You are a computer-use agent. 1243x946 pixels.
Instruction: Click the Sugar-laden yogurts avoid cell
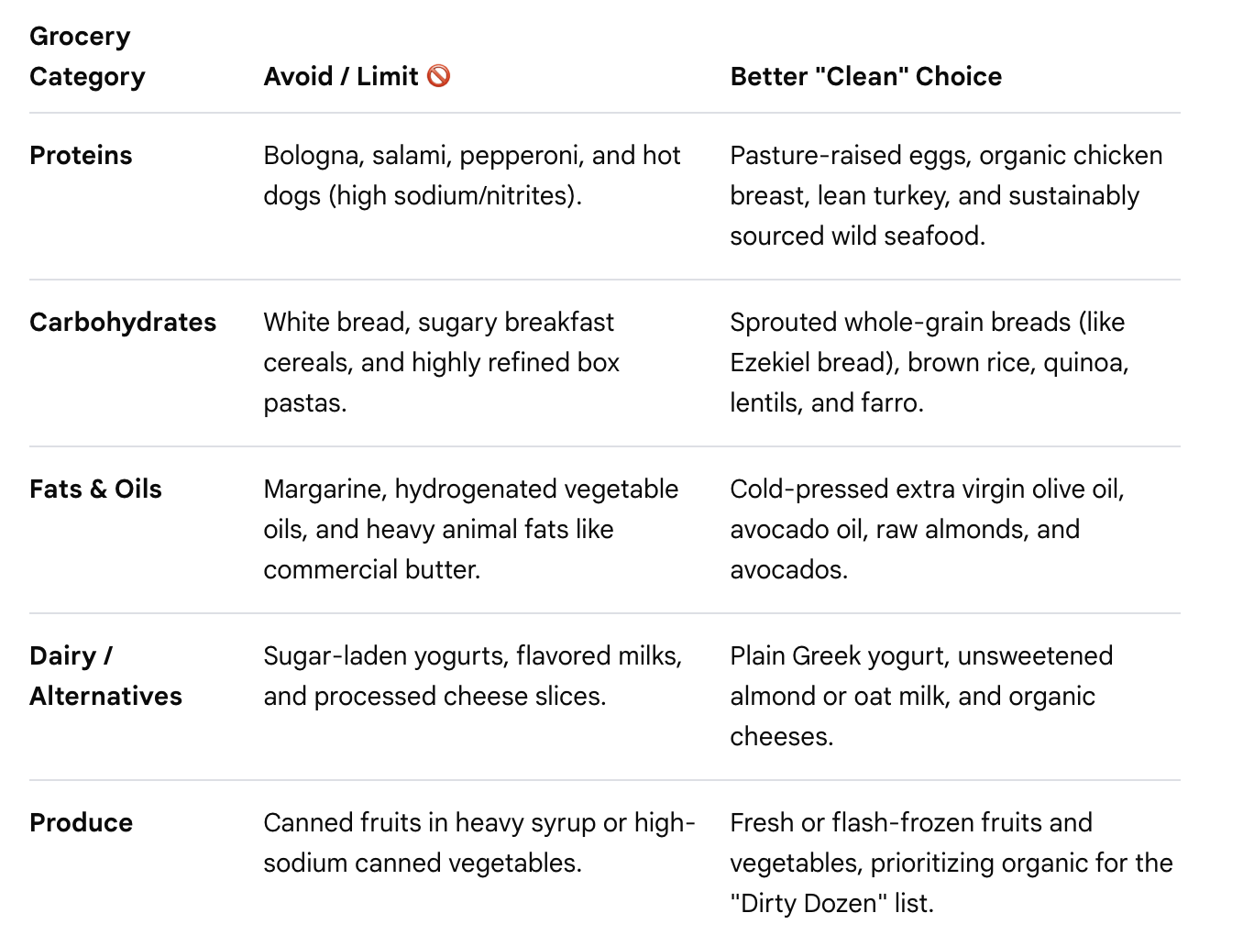(473, 676)
